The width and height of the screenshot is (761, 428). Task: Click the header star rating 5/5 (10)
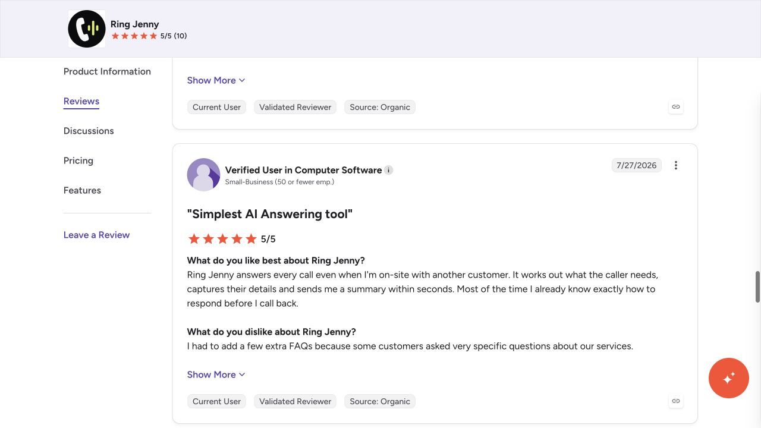click(x=149, y=36)
